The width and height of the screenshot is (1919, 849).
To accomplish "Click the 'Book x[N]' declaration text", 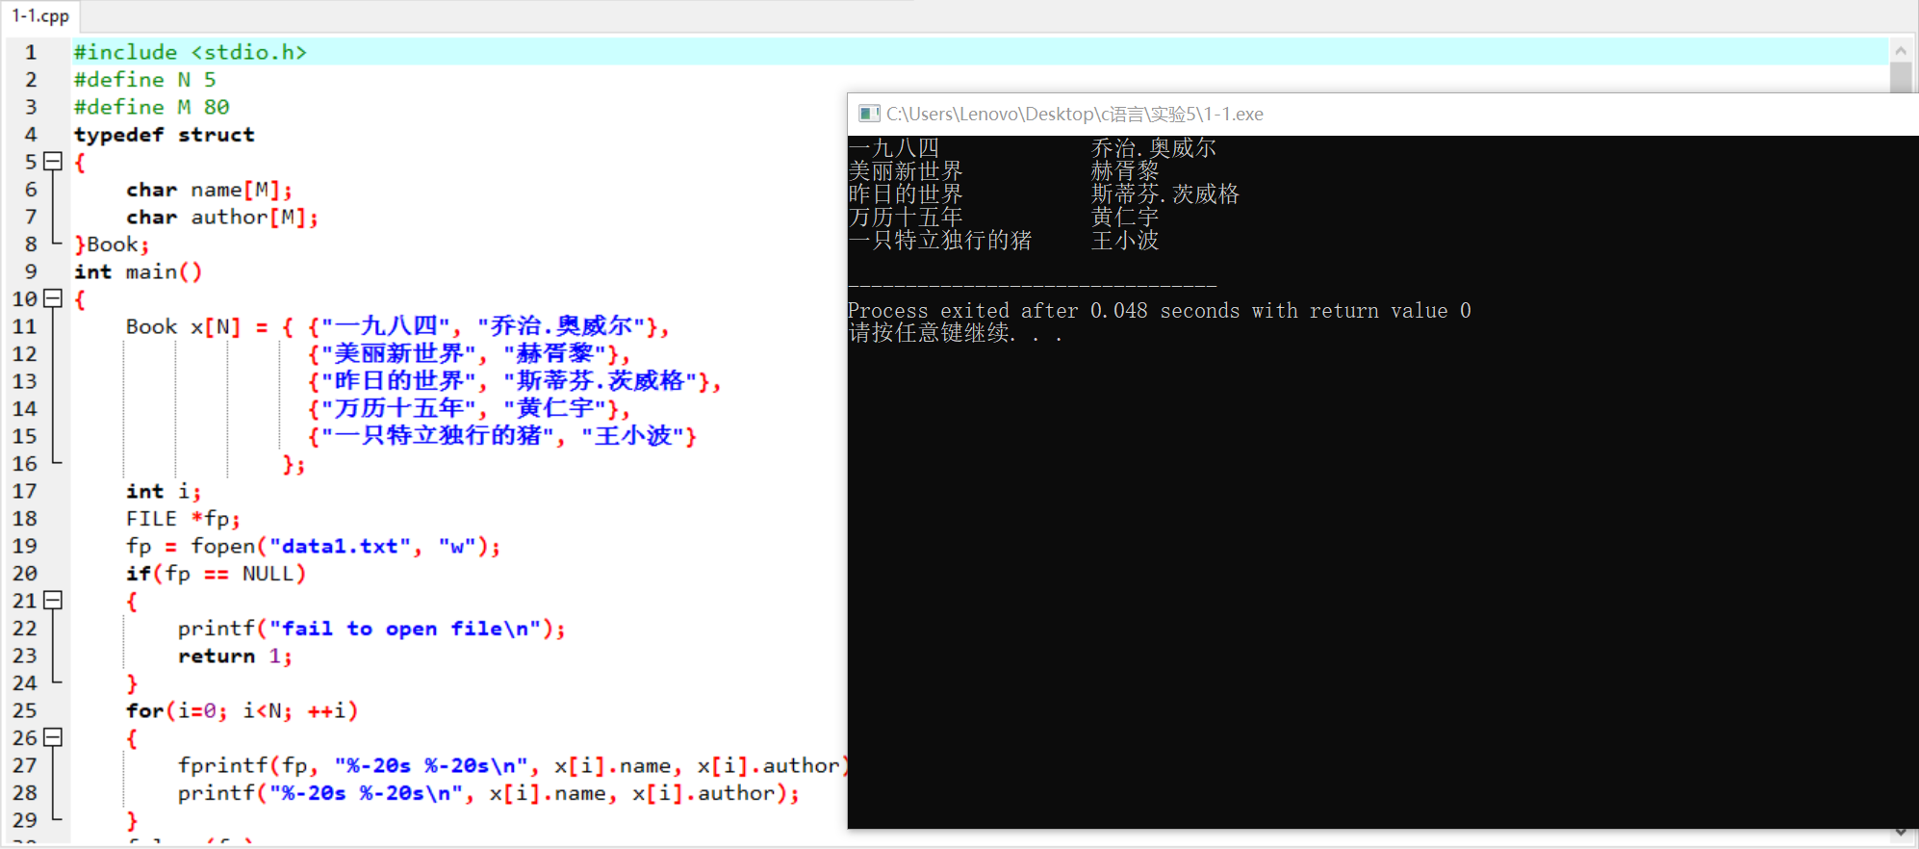I will [183, 327].
